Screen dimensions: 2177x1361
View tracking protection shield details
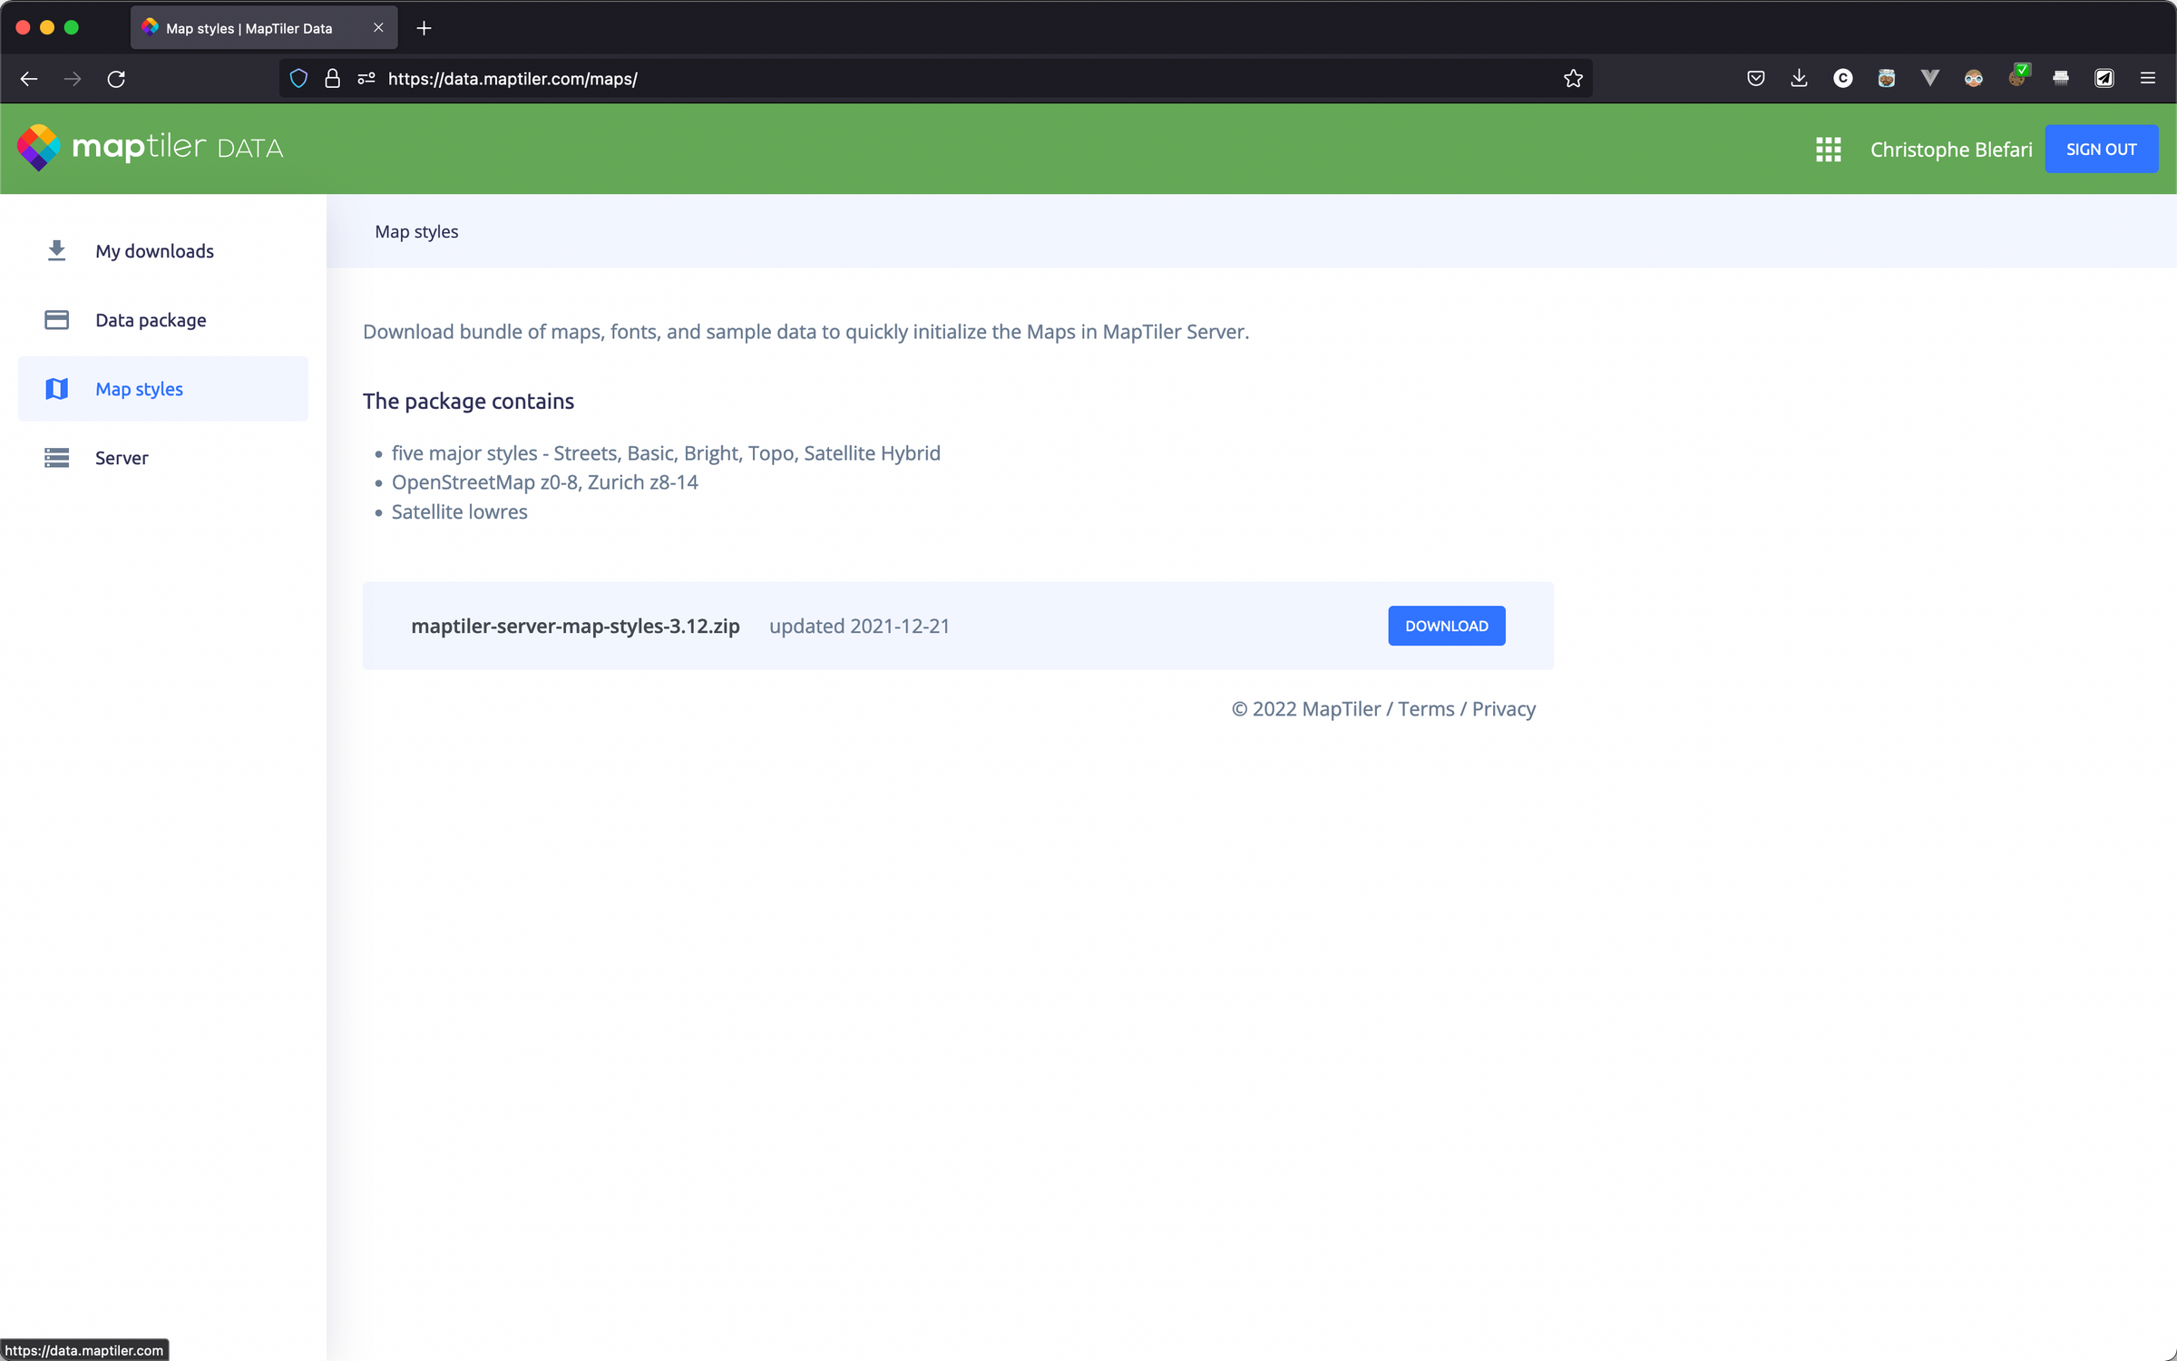pos(298,79)
